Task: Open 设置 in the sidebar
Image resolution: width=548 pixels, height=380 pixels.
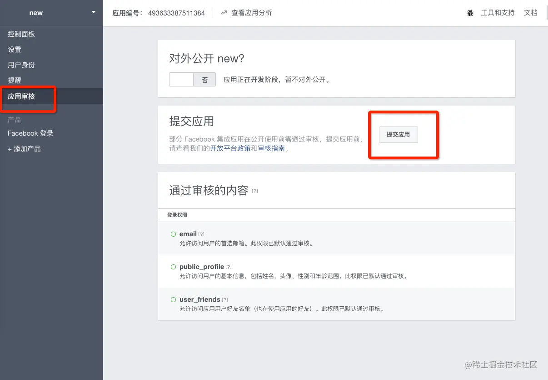Action: (x=15, y=50)
